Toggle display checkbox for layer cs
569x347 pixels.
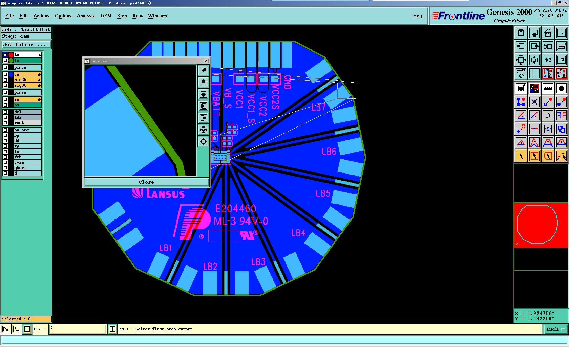5,74
